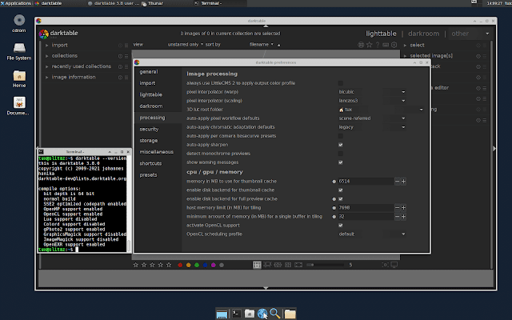Toggle the focus peaking icon

coord(386,265)
